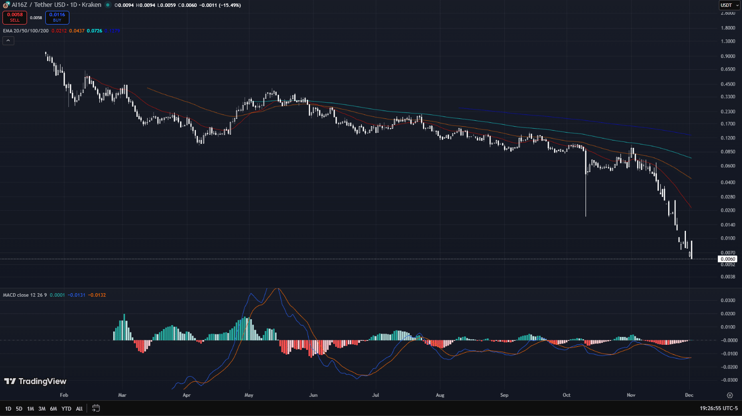
Task: Open the USDT currency dropdown
Action: 730,5
